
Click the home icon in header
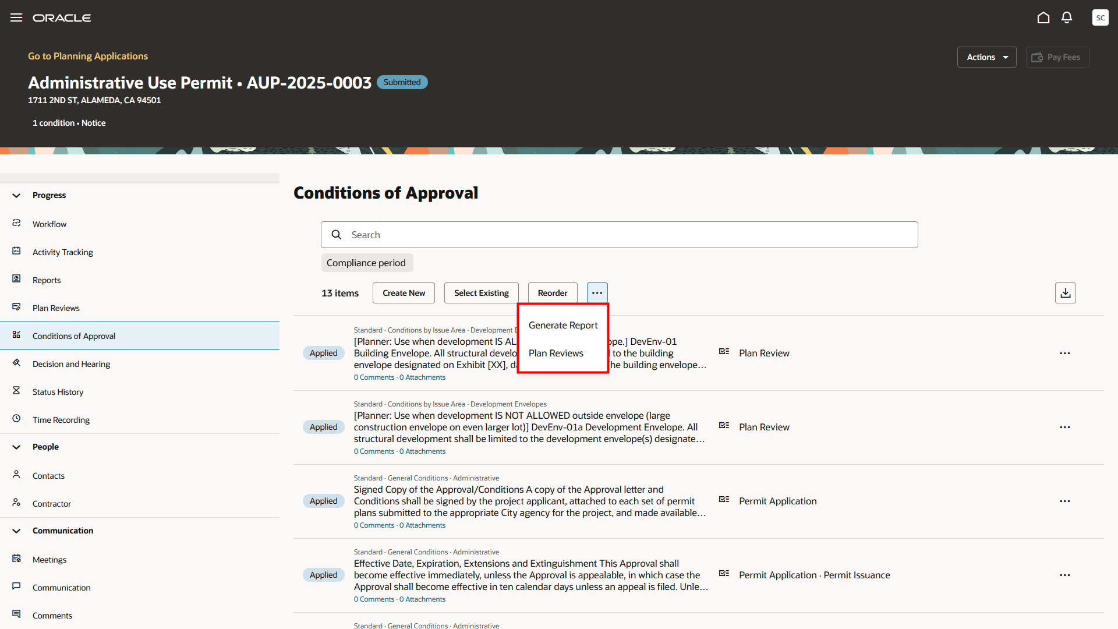point(1043,17)
